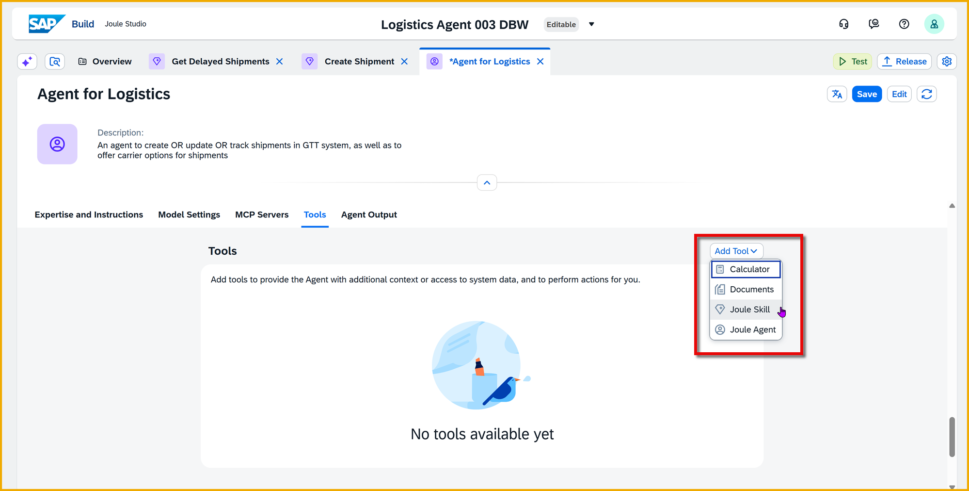
Task: Open the Editable status badge
Action: pos(561,24)
